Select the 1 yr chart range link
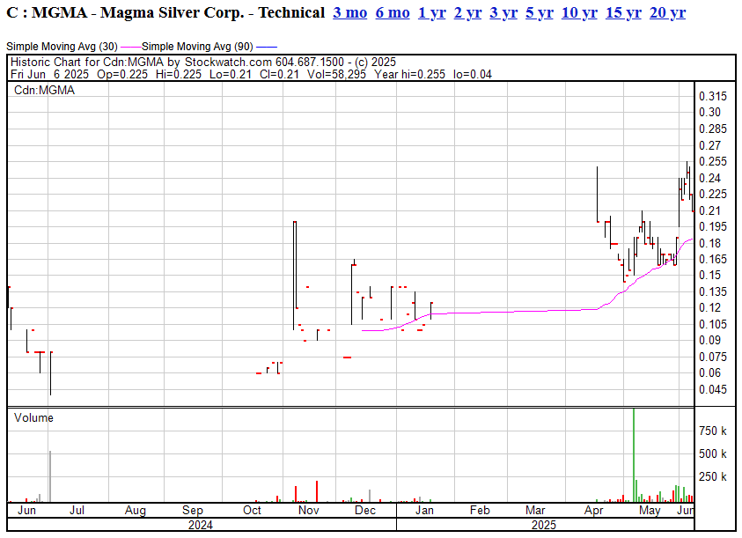The width and height of the screenshot is (742, 538). (x=431, y=12)
